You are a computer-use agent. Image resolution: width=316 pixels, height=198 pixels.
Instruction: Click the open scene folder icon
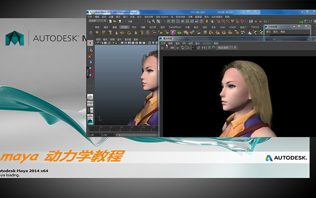(x=115, y=21)
